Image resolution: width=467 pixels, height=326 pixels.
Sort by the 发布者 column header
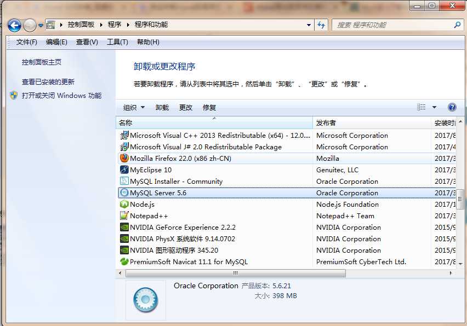pyautogui.click(x=372, y=123)
